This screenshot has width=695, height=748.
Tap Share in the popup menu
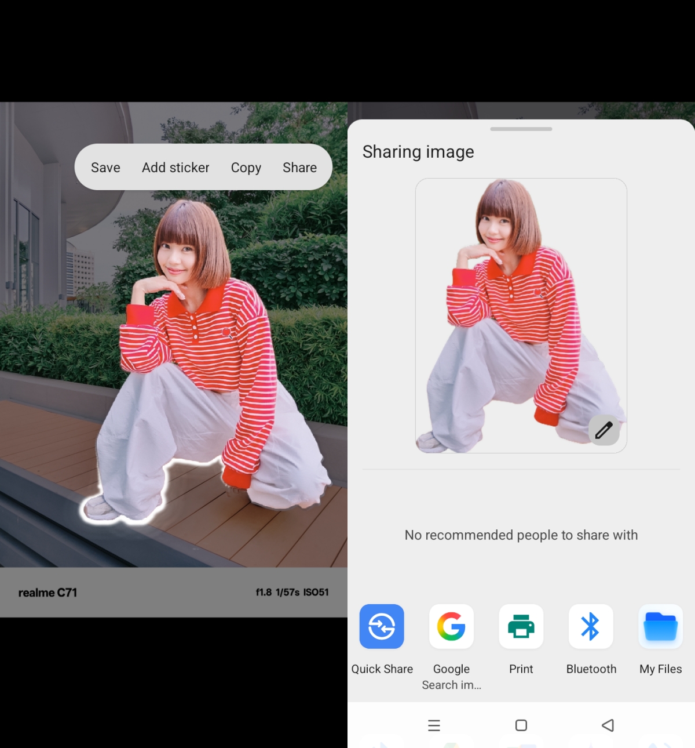click(299, 168)
